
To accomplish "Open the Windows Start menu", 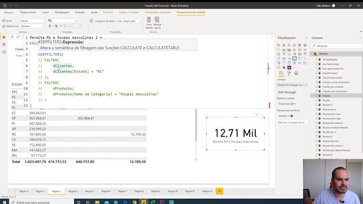I will [x=5, y=202].
